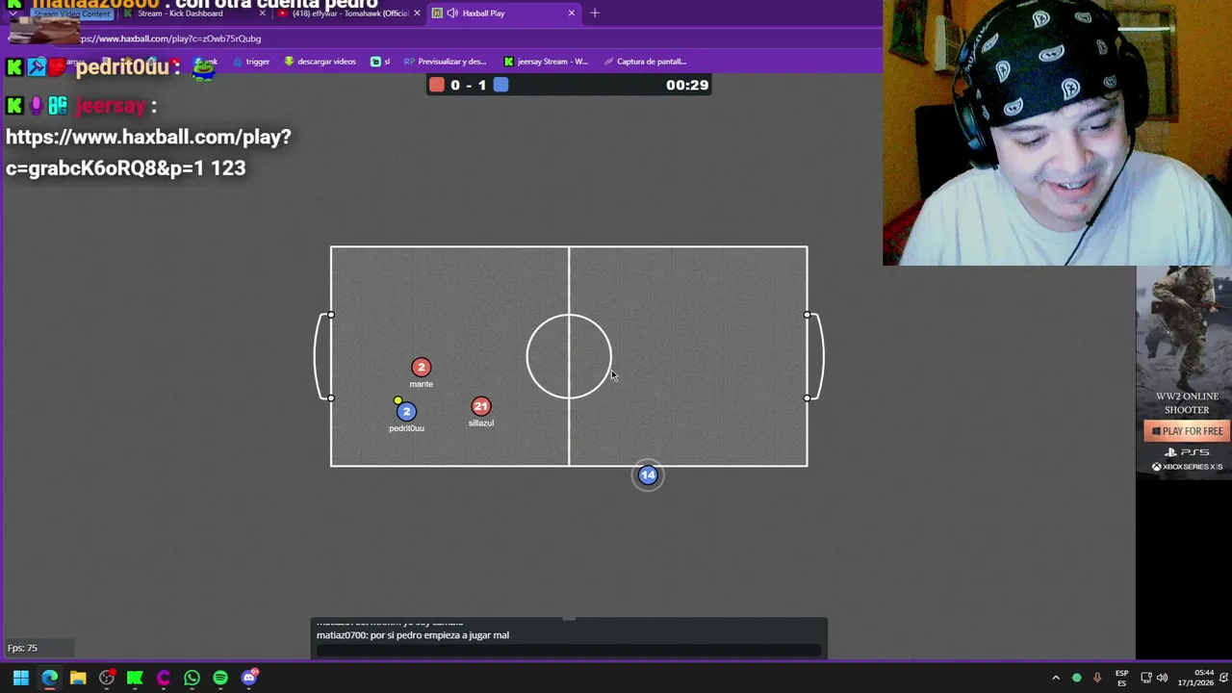Open the Previsualizar y des... bookmark
1232x693 pixels.
coord(446,62)
